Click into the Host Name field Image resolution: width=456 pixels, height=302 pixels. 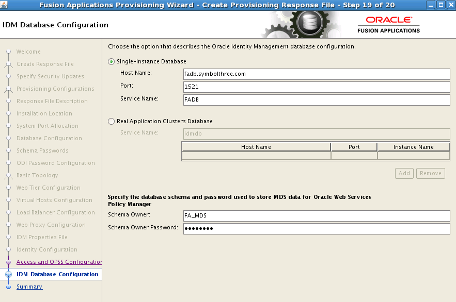pos(317,74)
